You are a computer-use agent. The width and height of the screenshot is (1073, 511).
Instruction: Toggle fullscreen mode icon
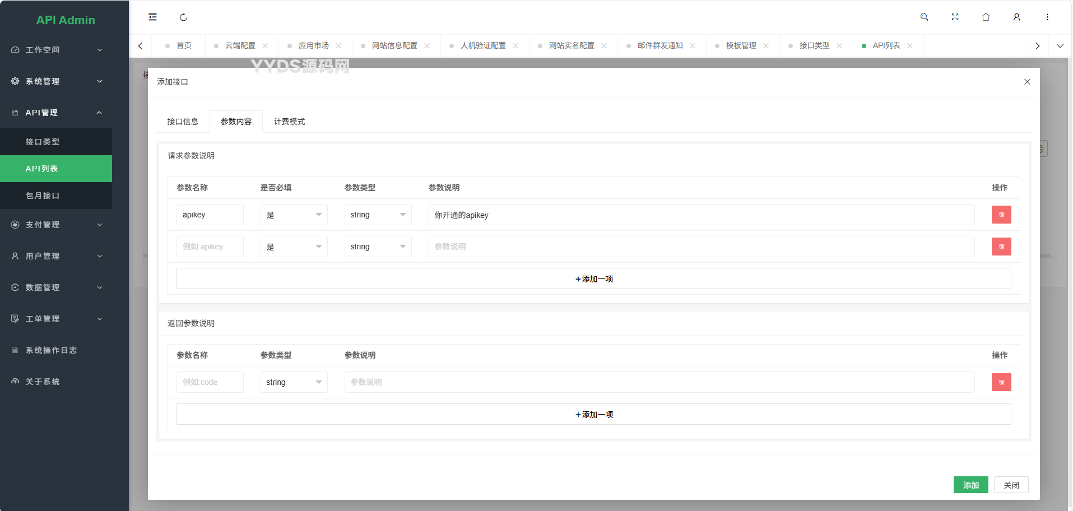point(955,17)
